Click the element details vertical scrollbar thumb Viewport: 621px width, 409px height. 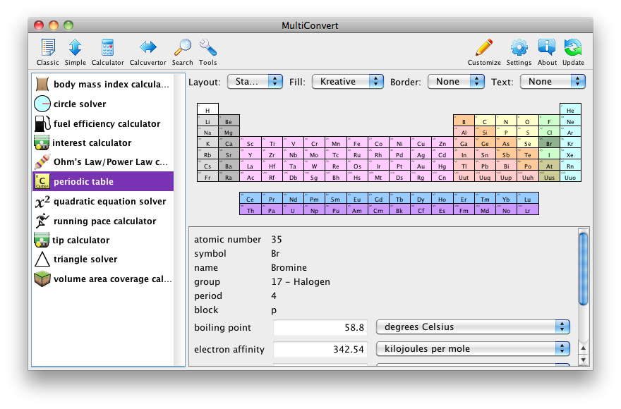coord(583,269)
